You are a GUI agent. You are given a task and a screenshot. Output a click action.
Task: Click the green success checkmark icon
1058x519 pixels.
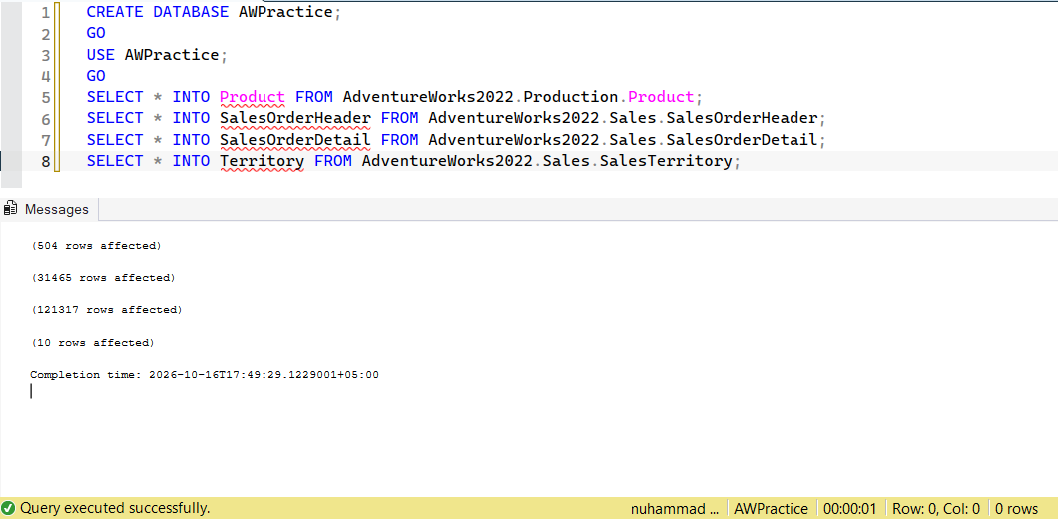8,508
